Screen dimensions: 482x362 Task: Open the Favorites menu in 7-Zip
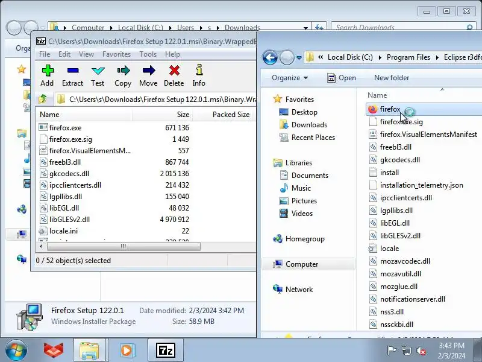pyautogui.click(x=116, y=54)
